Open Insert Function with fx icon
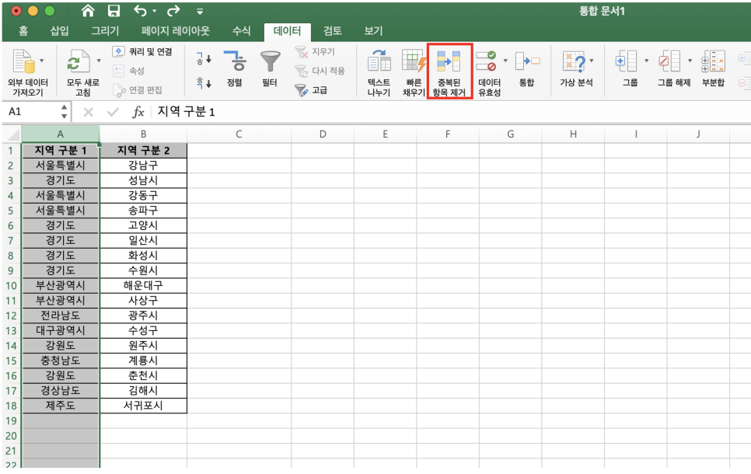The height and width of the screenshot is (474, 751). coord(138,112)
